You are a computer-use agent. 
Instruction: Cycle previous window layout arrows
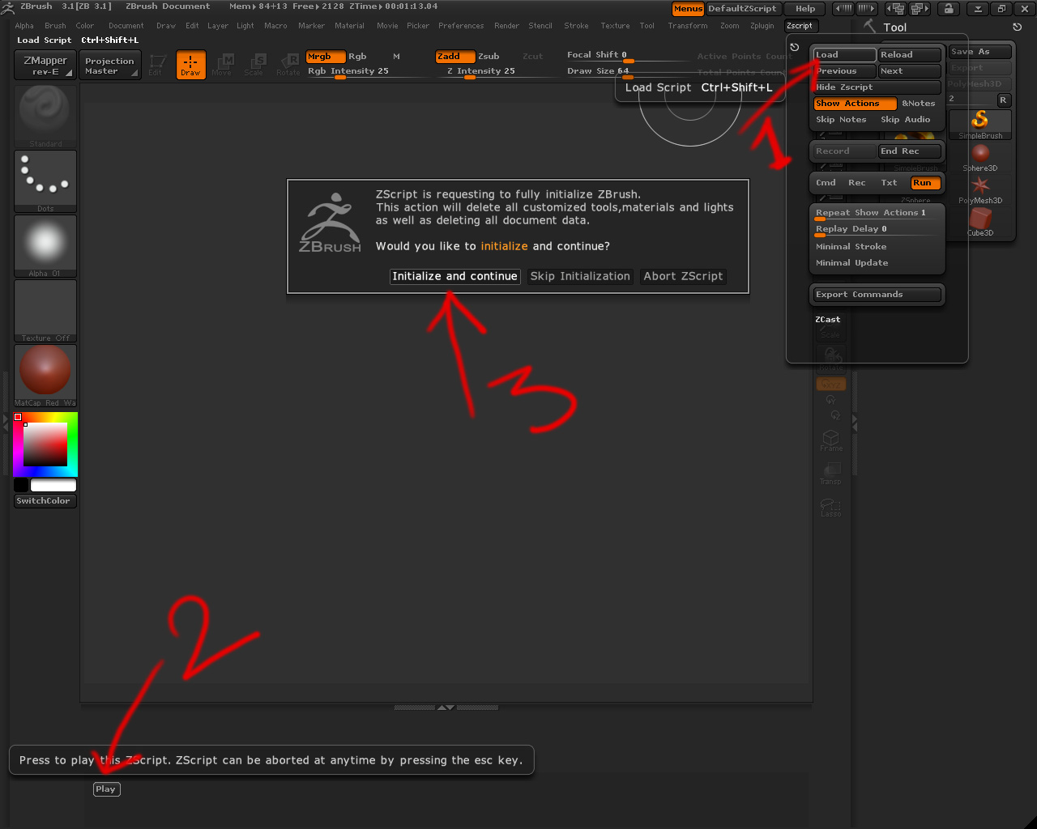click(896, 9)
